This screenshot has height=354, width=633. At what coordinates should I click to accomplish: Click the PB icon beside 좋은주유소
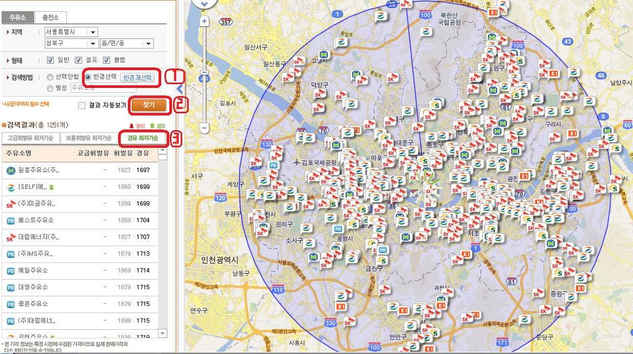point(11,304)
